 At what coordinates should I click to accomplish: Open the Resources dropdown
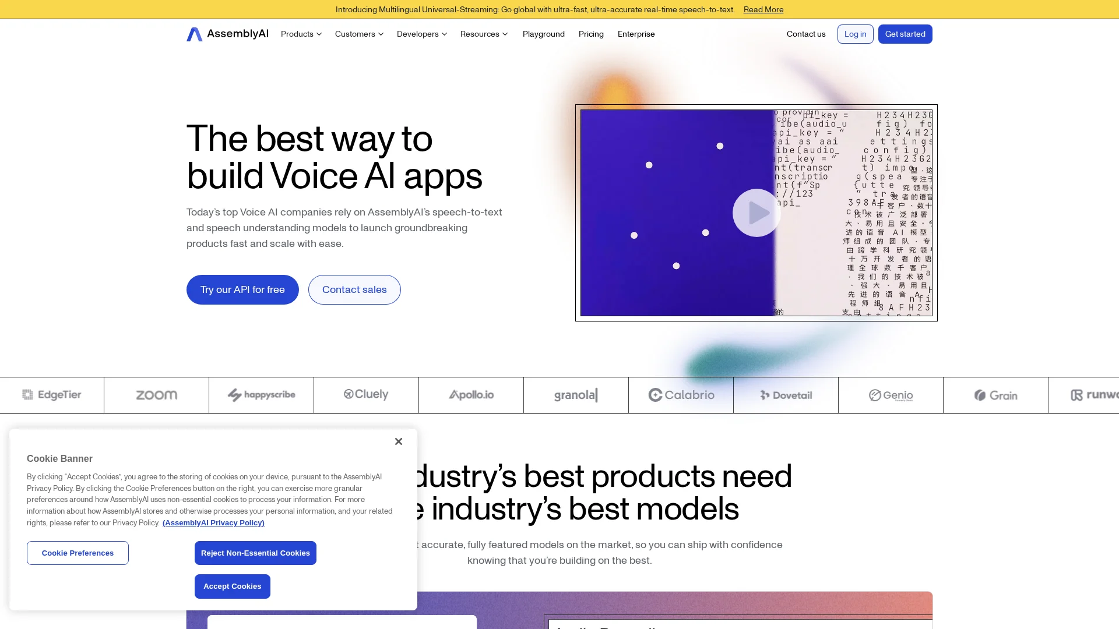coord(484,34)
